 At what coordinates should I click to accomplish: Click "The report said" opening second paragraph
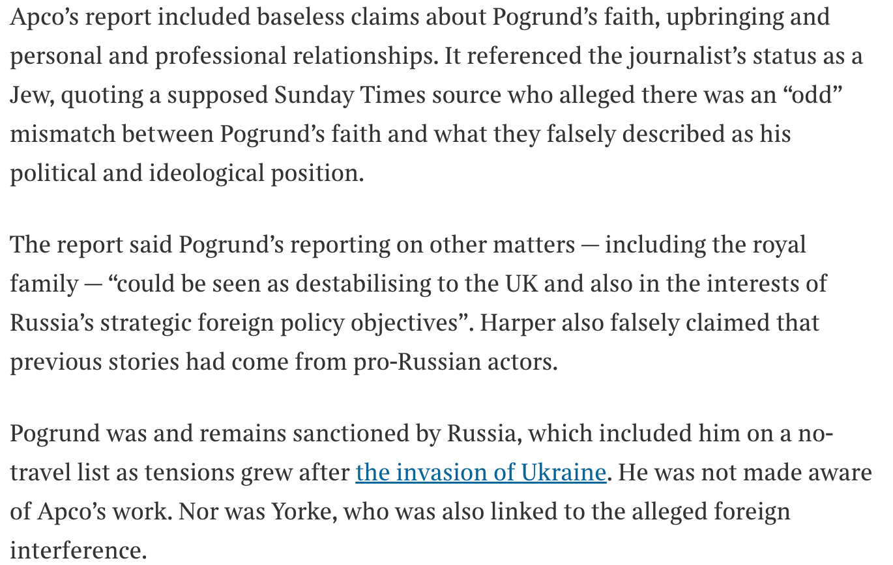point(91,245)
